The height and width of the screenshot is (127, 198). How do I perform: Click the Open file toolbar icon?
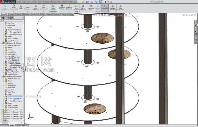83,2
